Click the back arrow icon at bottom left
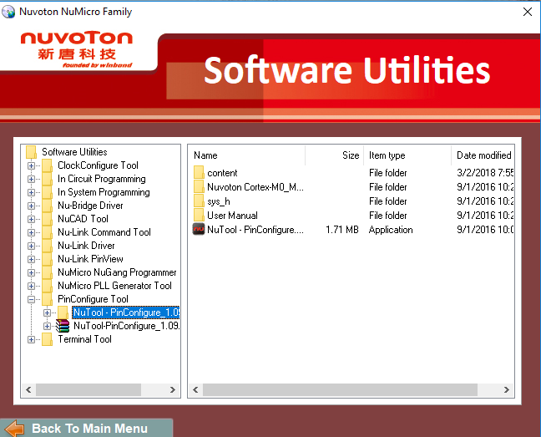This screenshot has height=437, width=541. pyautogui.click(x=14, y=429)
